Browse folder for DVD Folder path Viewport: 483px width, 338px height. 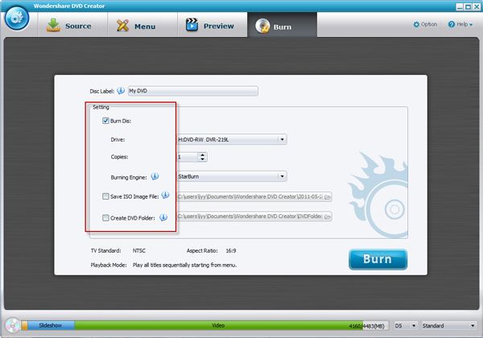tap(328, 216)
